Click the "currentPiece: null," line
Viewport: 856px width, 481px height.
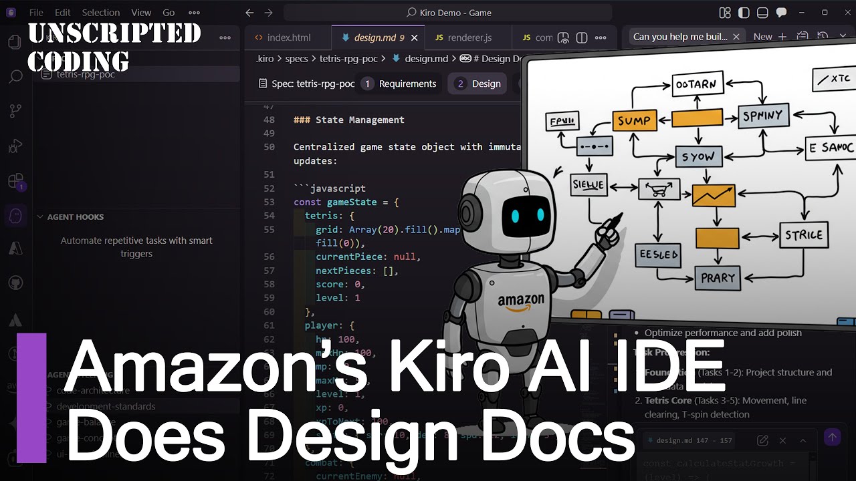point(368,257)
